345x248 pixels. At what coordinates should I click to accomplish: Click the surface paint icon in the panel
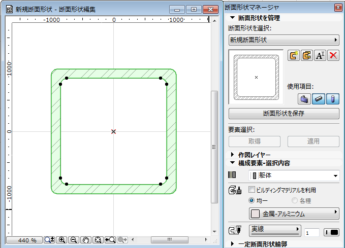pos(235,190)
